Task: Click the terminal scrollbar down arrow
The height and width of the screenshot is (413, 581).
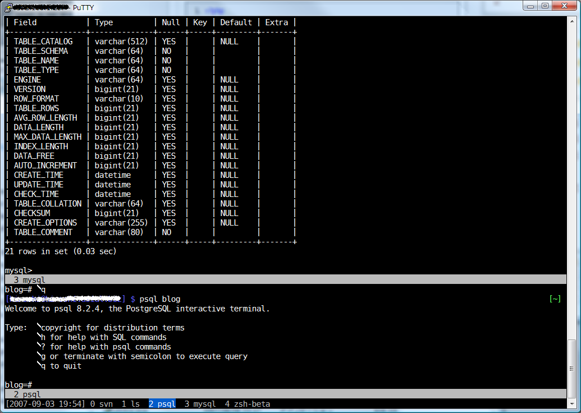Action: point(572,404)
